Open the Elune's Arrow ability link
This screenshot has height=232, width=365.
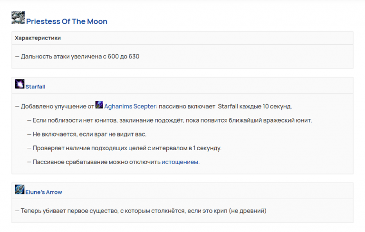[x=44, y=193]
